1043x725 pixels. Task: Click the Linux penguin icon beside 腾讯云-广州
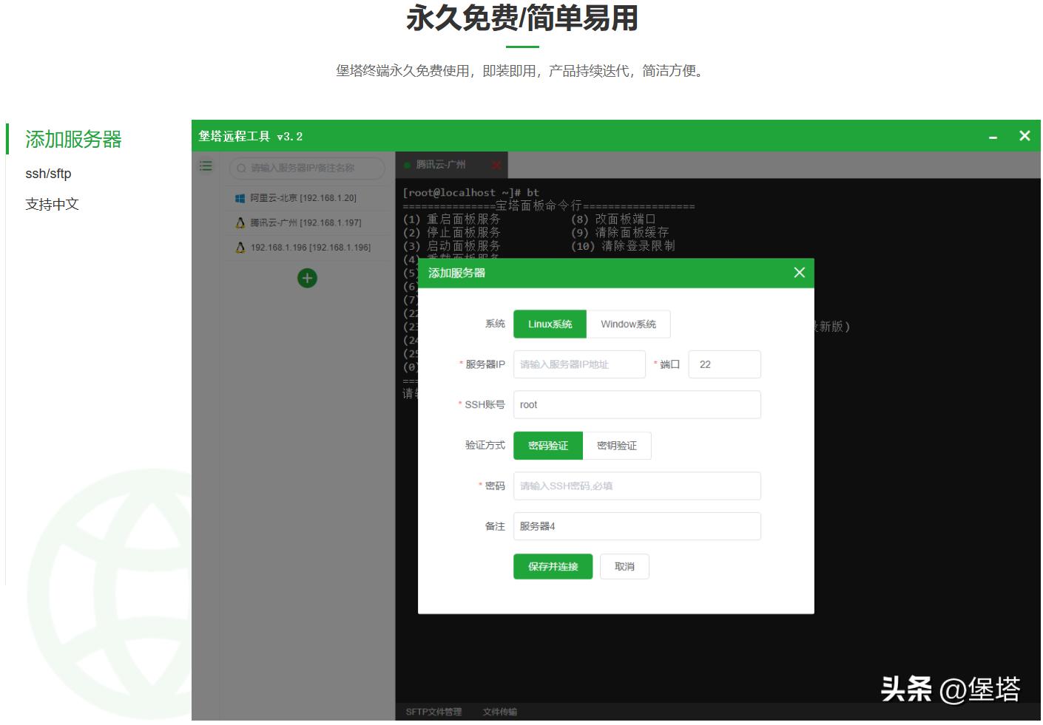click(239, 222)
